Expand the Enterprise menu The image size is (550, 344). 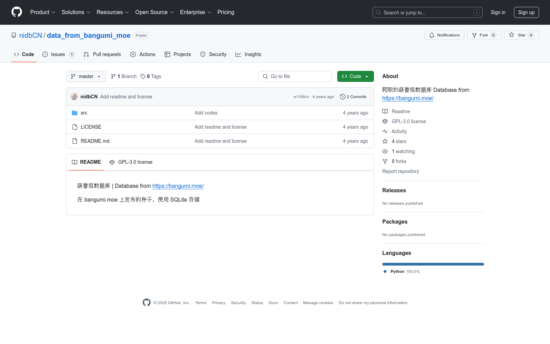click(196, 12)
